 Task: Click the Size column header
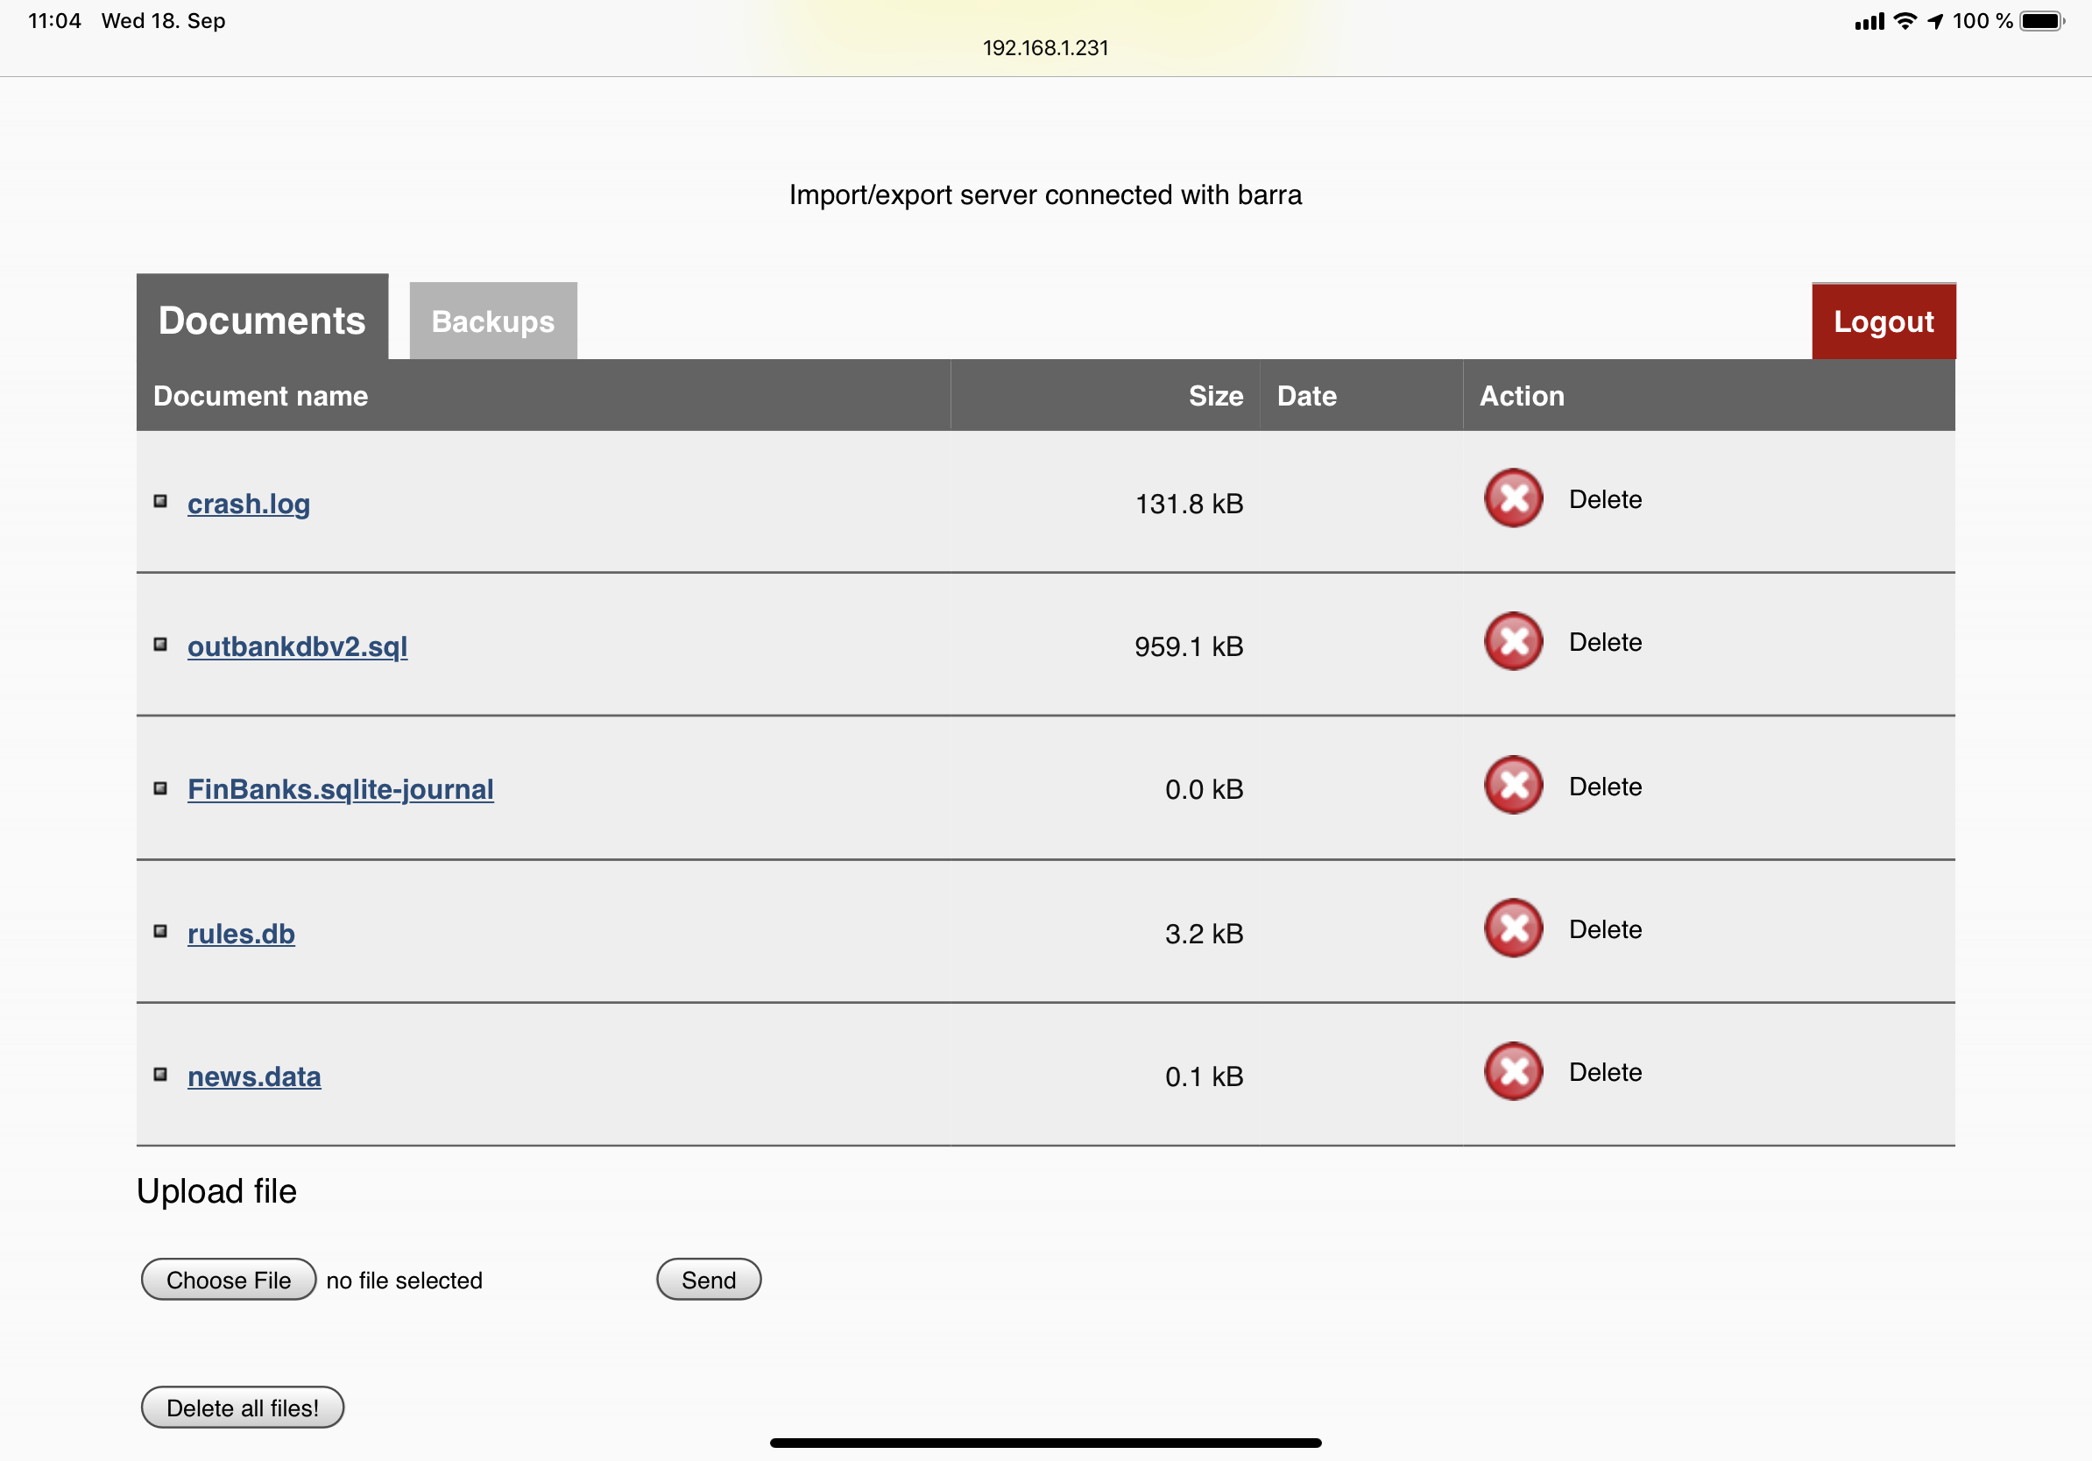point(1214,396)
